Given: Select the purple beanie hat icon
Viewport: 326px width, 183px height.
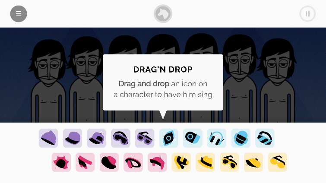Looking at the screenshot, I should coord(48,138).
